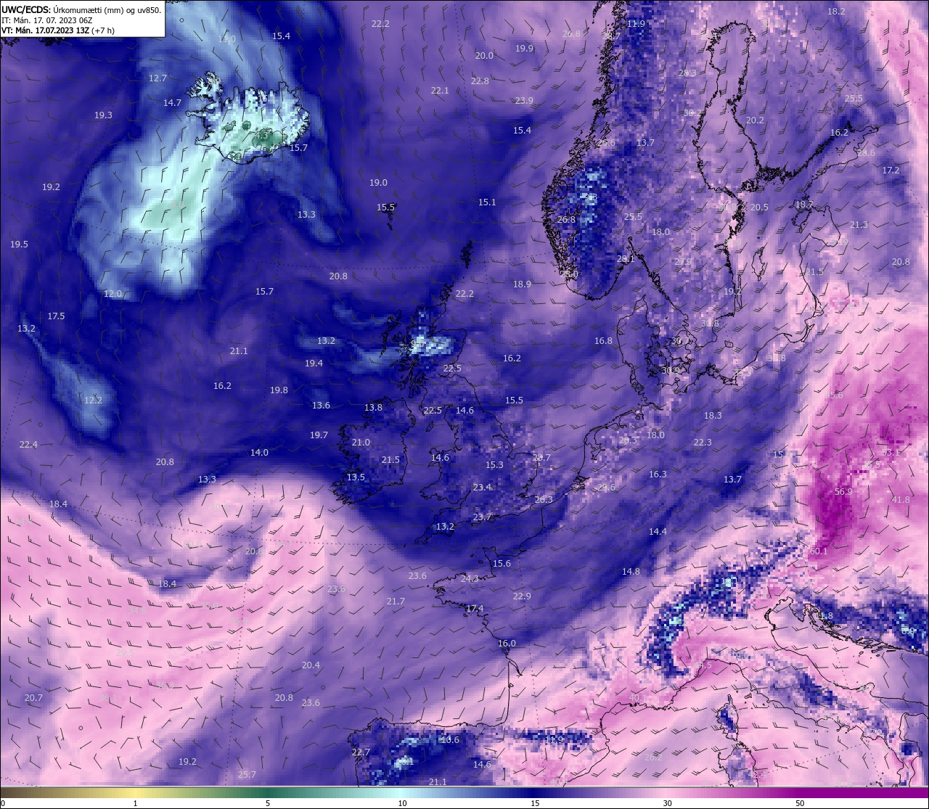
Task: Click the 16.0 value on French coast
Action: [x=507, y=644]
